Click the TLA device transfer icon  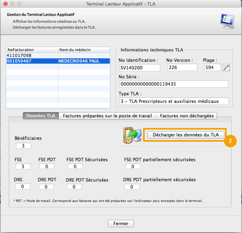coord(132,135)
